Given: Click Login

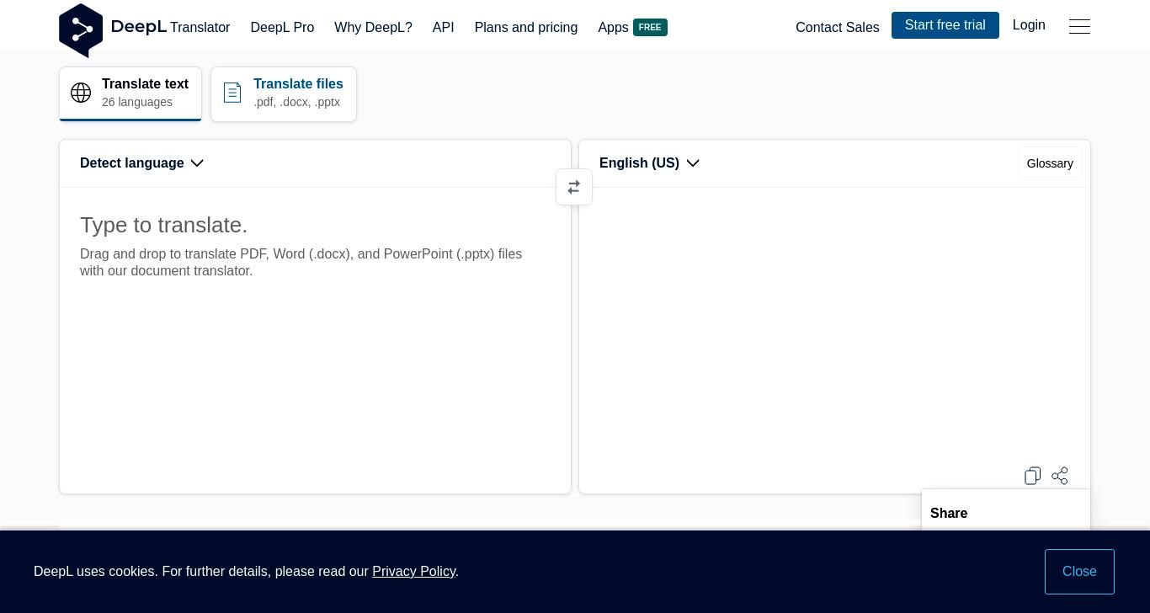Looking at the screenshot, I should (1029, 25).
